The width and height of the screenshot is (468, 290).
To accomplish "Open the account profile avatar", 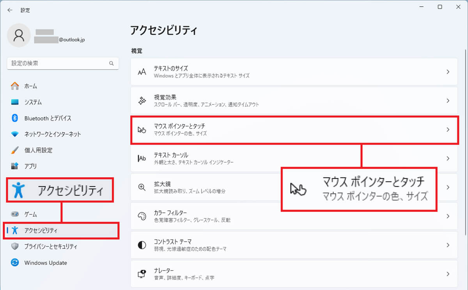I will click(19, 36).
